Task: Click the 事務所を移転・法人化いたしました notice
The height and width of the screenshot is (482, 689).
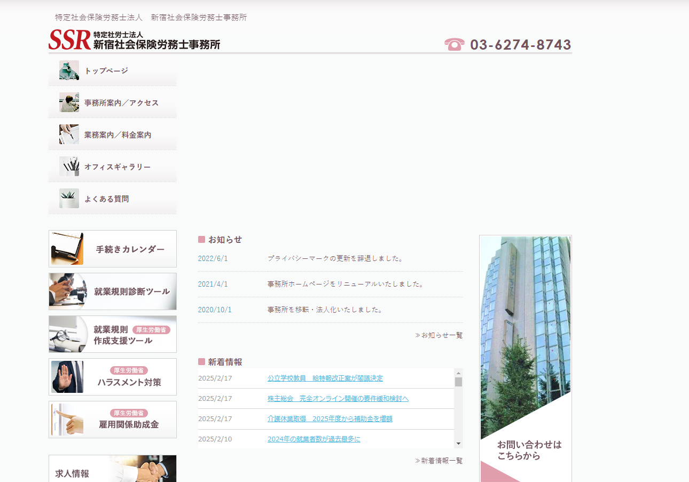Action: [x=325, y=310]
